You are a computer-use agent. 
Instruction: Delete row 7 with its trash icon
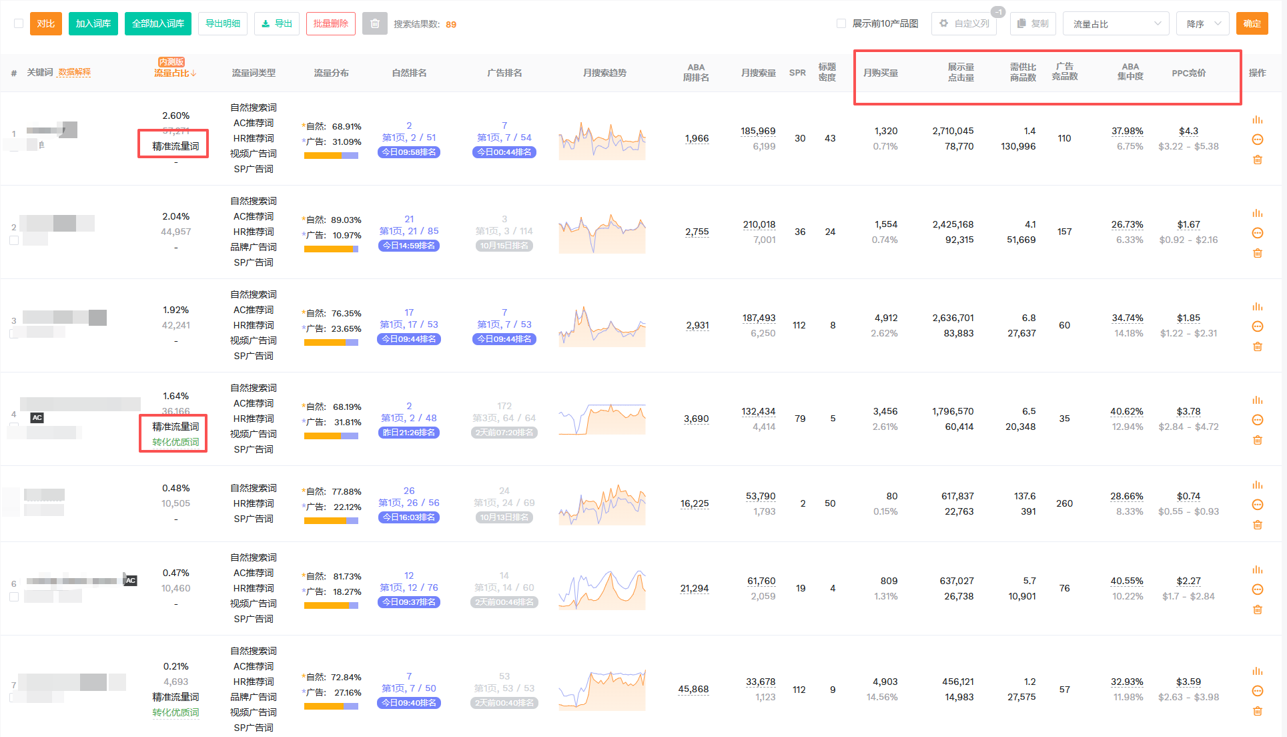pyautogui.click(x=1257, y=711)
